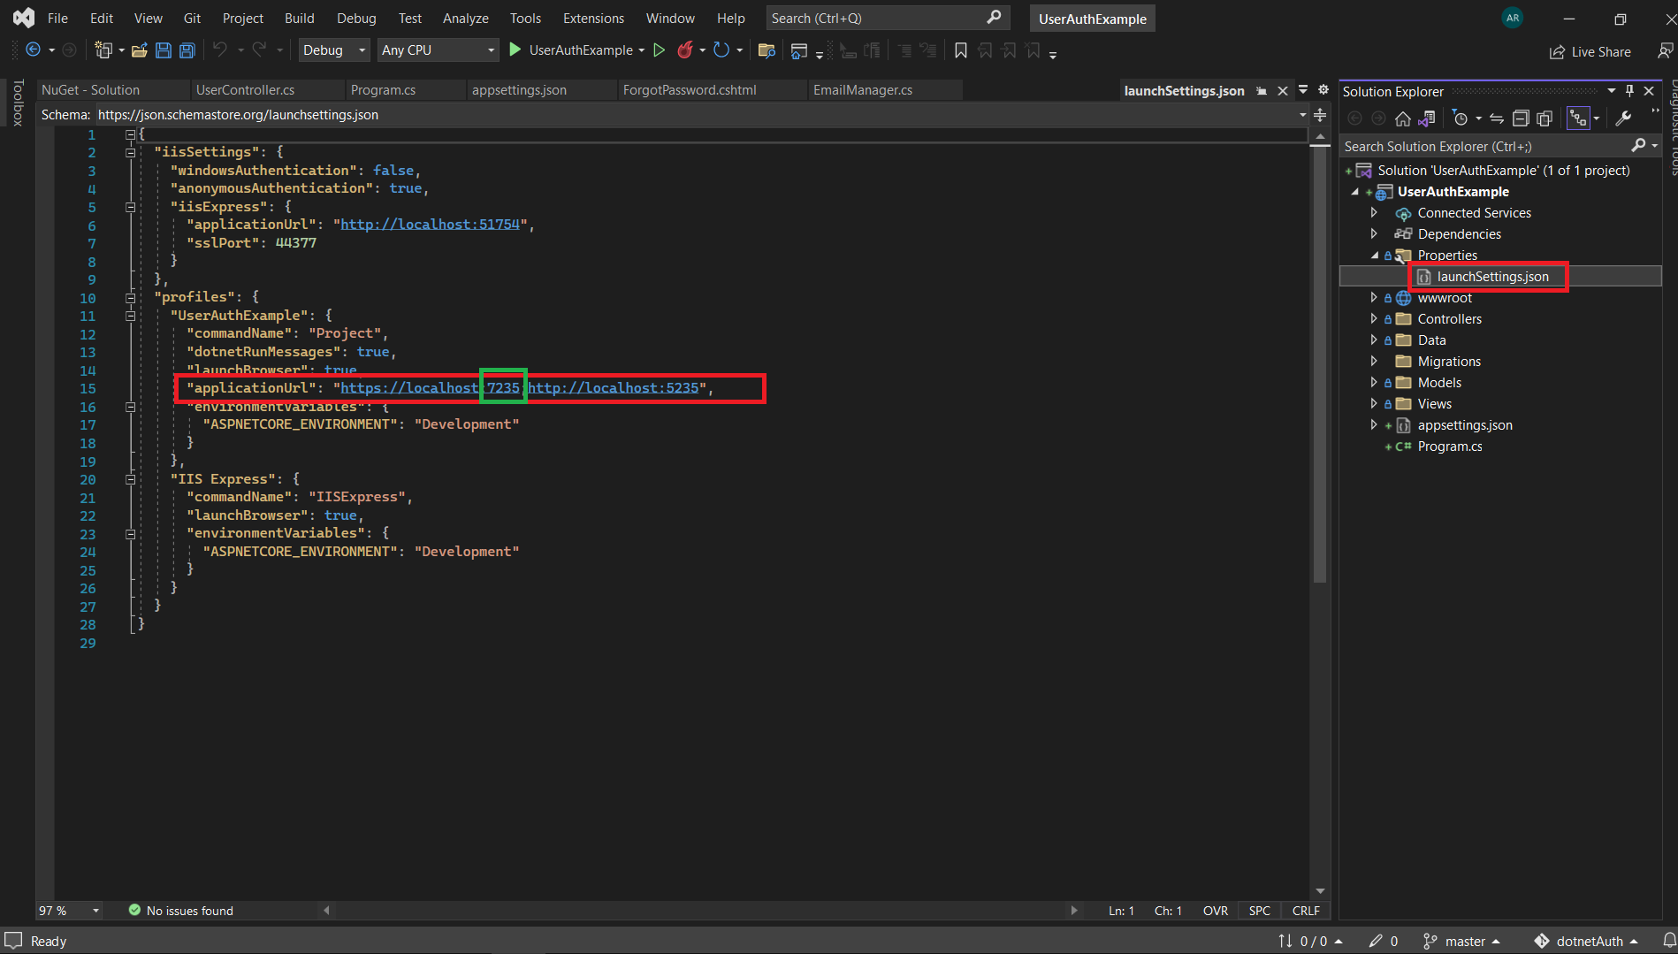Click the http://localhost:51754 link on line 6
Screen dimensions: 1678x954
[x=430, y=225]
